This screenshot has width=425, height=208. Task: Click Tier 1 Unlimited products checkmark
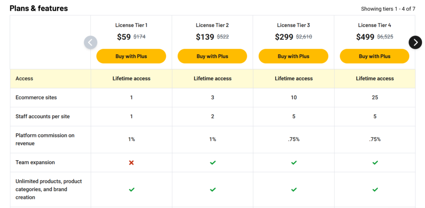coord(132,190)
